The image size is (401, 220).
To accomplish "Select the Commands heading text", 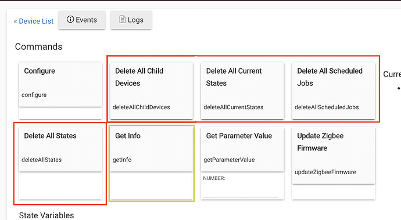I will click(x=38, y=47).
